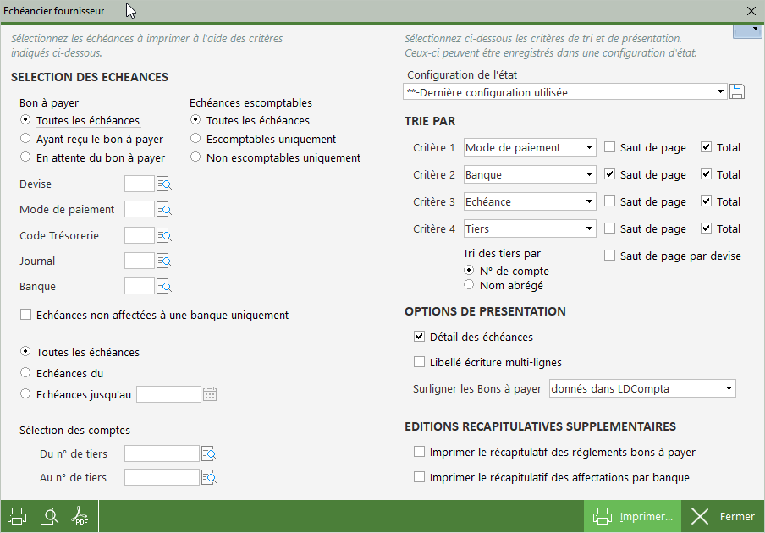Click the Code Trésorerie input field
This screenshot has height=533, width=765.
140,236
